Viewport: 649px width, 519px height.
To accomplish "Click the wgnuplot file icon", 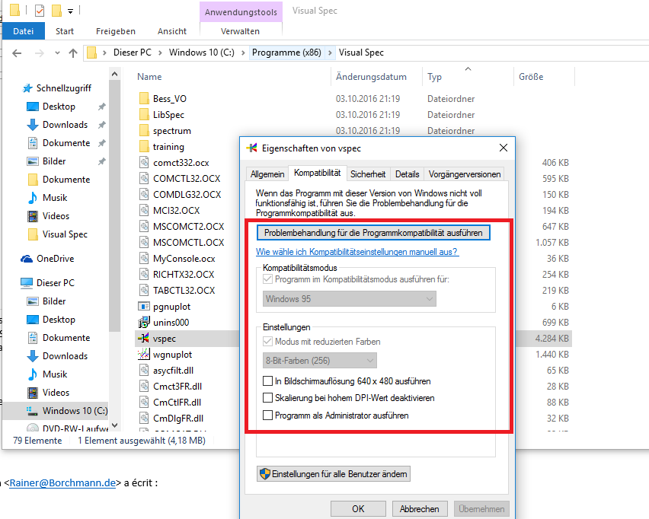I will [x=145, y=355].
